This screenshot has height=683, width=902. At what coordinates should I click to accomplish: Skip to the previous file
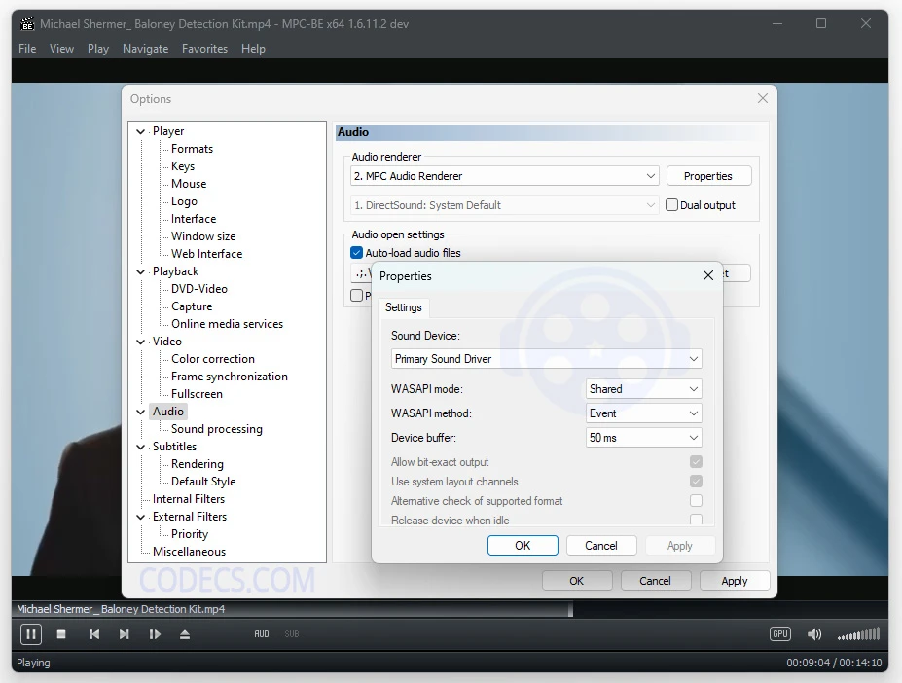tap(94, 634)
